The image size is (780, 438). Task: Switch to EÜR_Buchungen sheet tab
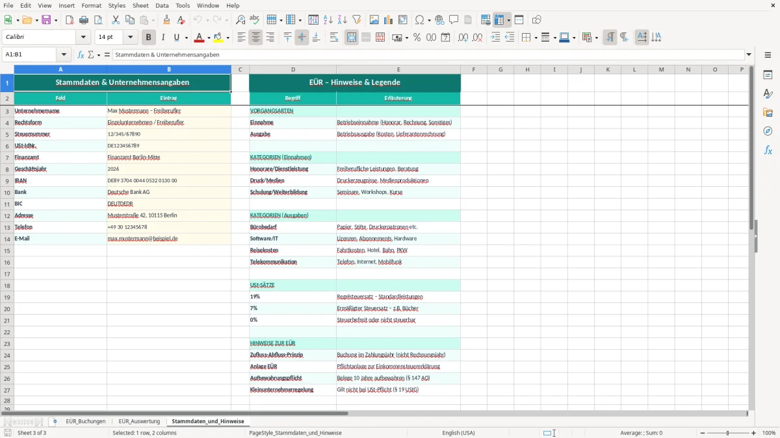tap(86, 421)
